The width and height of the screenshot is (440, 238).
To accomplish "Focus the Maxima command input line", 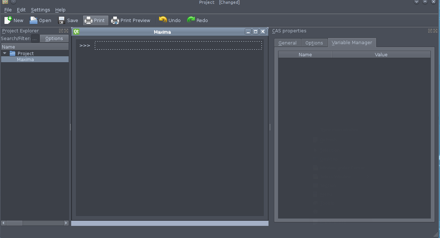I will [x=178, y=46].
